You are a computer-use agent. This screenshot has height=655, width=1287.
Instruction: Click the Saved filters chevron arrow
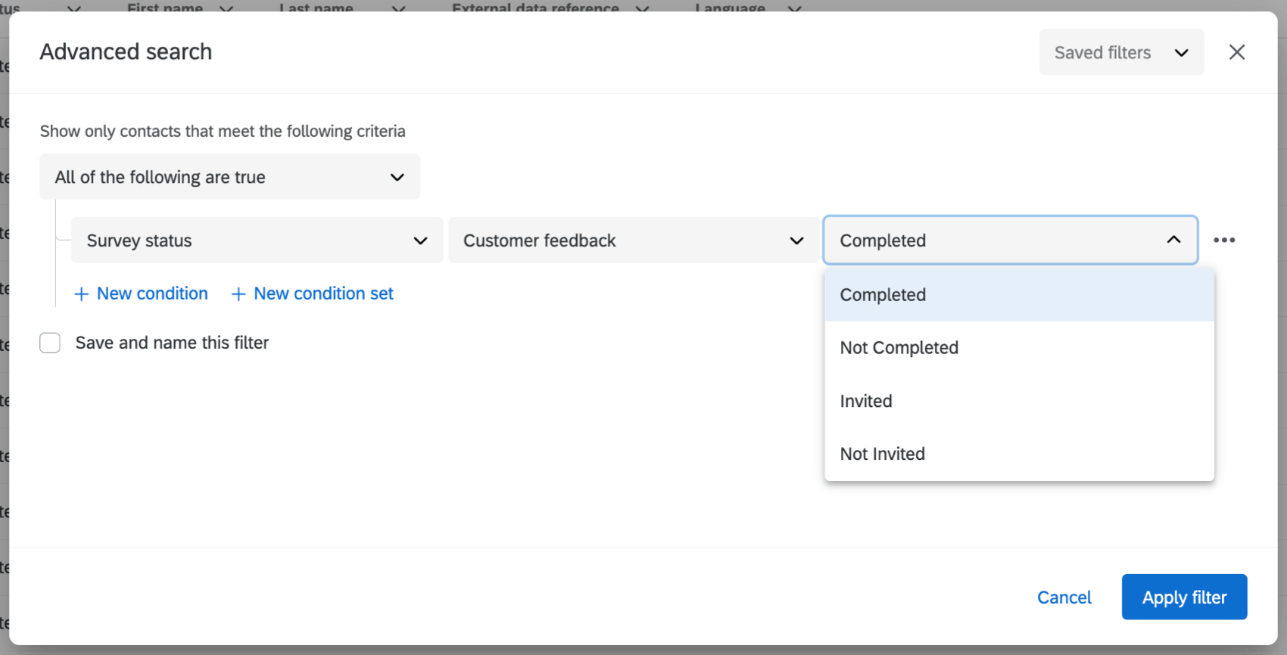[x=1181, y=53]
